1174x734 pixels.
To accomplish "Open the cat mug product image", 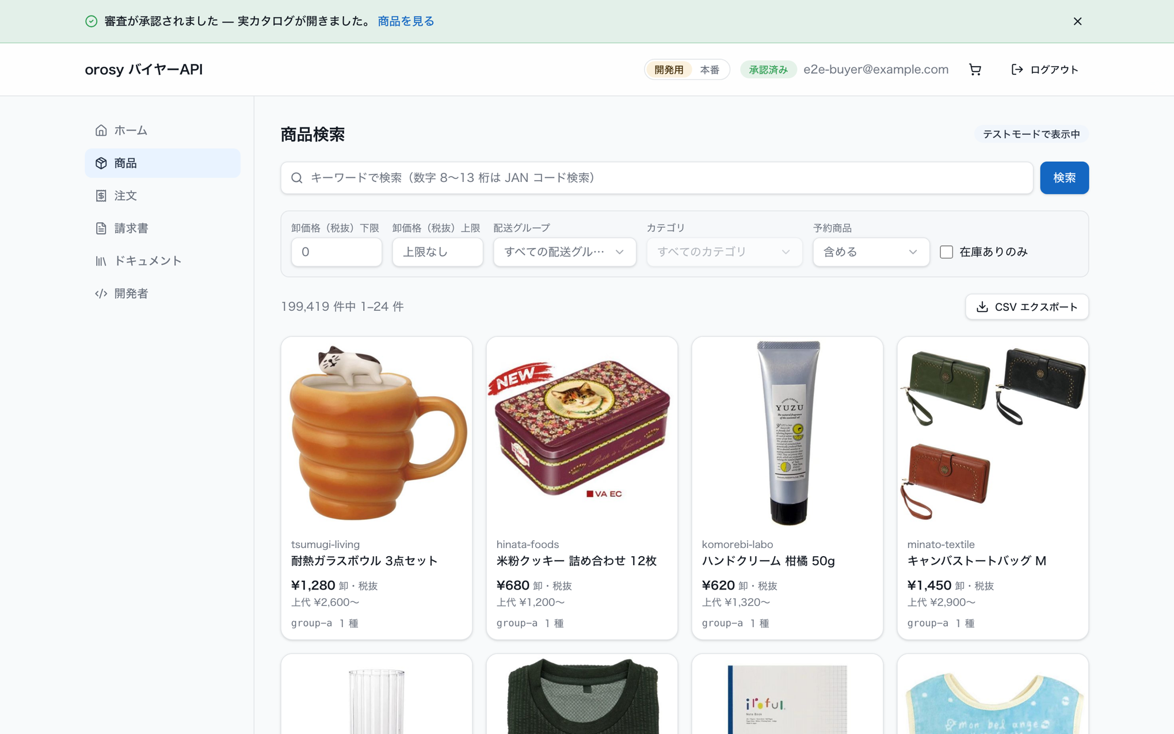I will [376, 433].
